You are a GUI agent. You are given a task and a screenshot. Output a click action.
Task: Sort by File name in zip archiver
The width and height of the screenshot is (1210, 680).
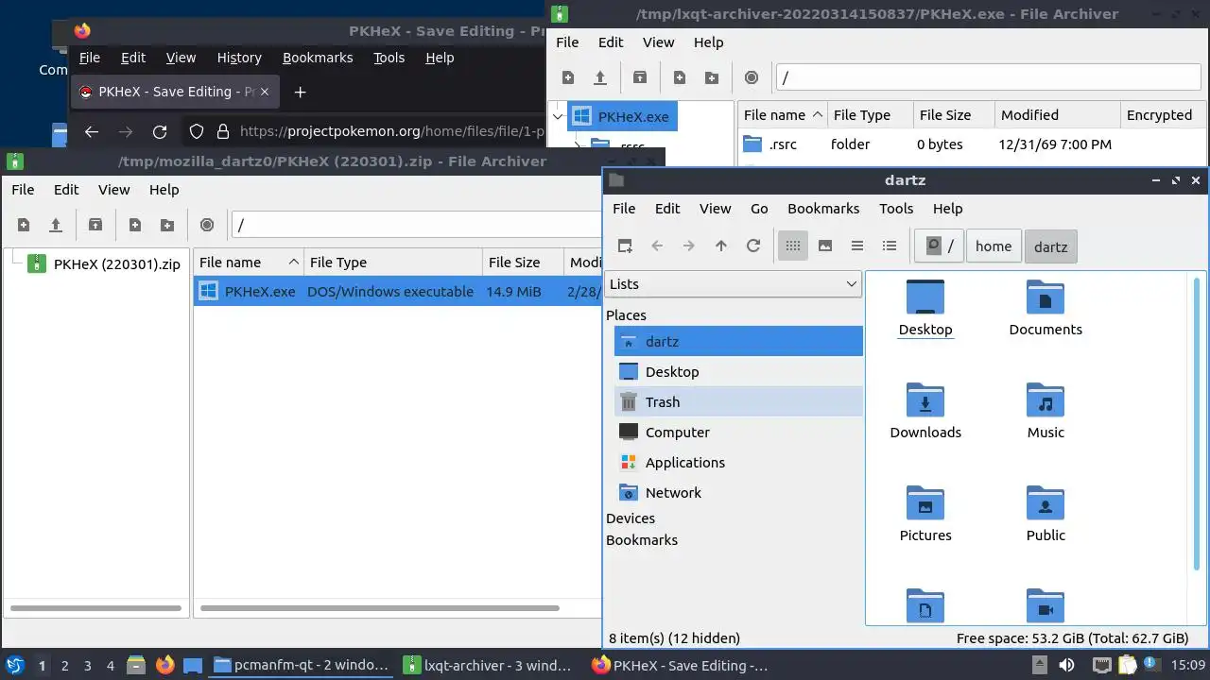click(x=248, y=263)
